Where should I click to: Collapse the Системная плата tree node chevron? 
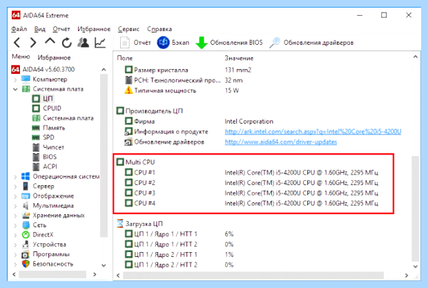tap(16, 89)
